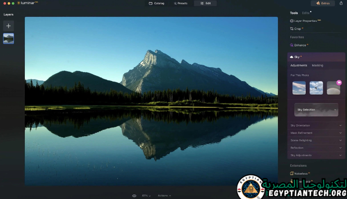This screenshot has height=199, width=347.
Task: Add a new layer with plus button
Action: (x=8, y=25)
